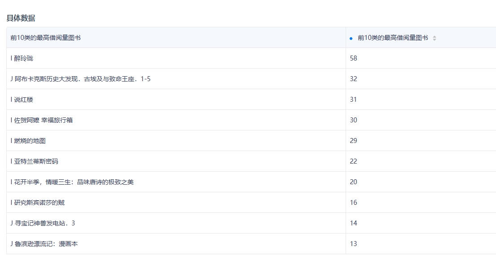Image resolution: width=496 pixels, height=255 pixels.
Task: Click the value 16 cell
Action: coord(421,203)
